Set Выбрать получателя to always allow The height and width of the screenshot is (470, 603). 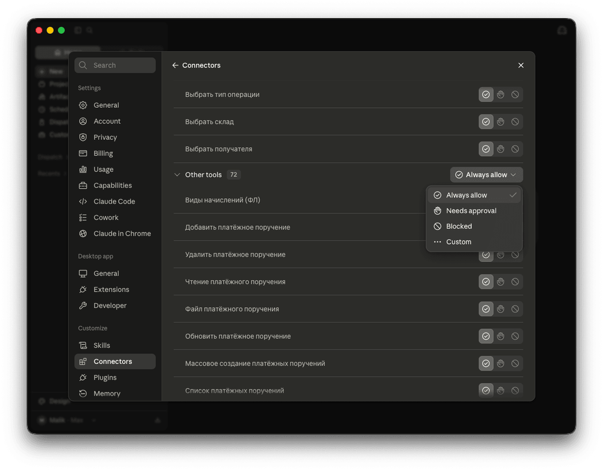[x=486, y=149]
